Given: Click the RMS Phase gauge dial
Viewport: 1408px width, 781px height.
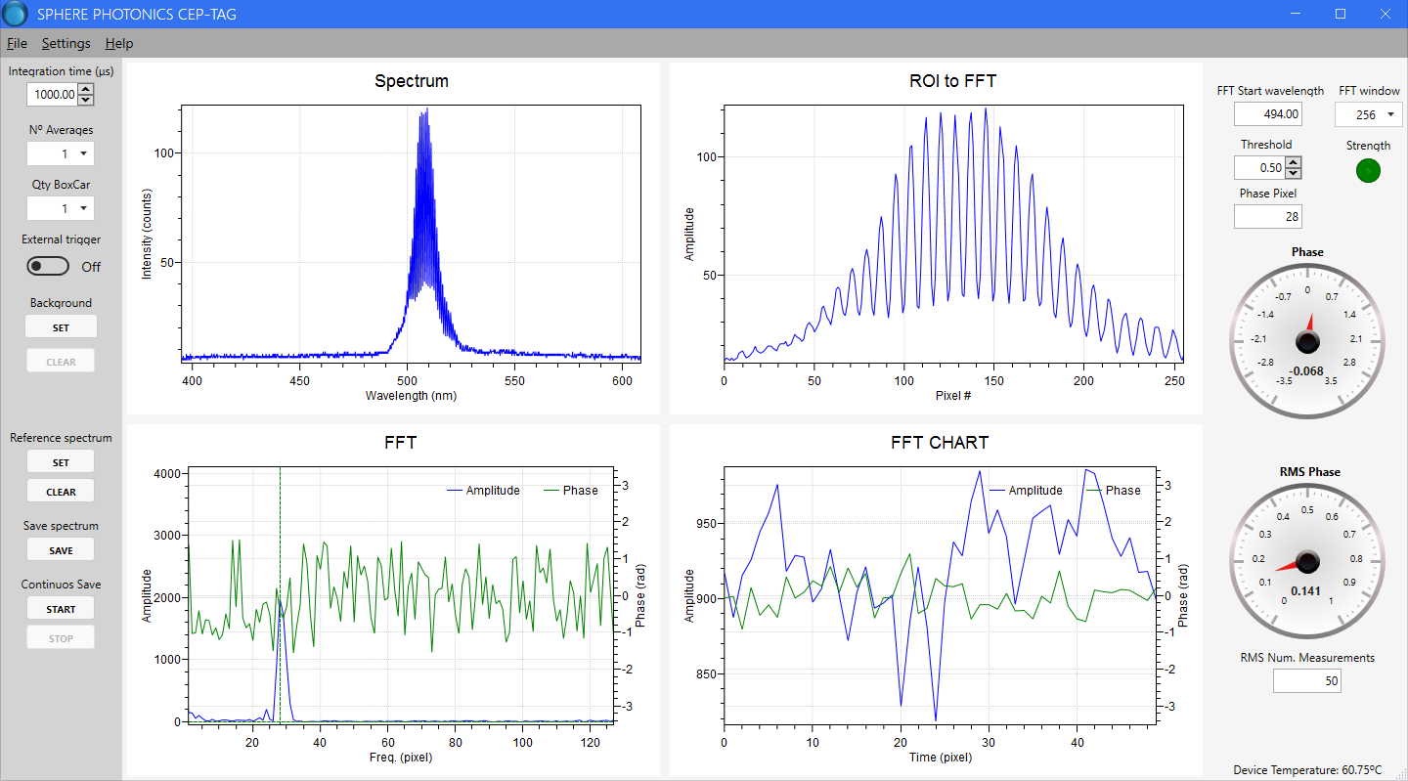Looking at the screenshot, I should click(x=1307, y=562).
